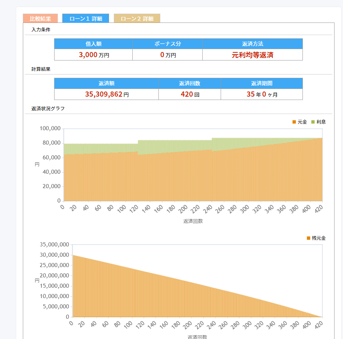Switch to the ローン1 詳細 tab
The height and width of the screenshot is (339, 343).
[x=85, y=18]
